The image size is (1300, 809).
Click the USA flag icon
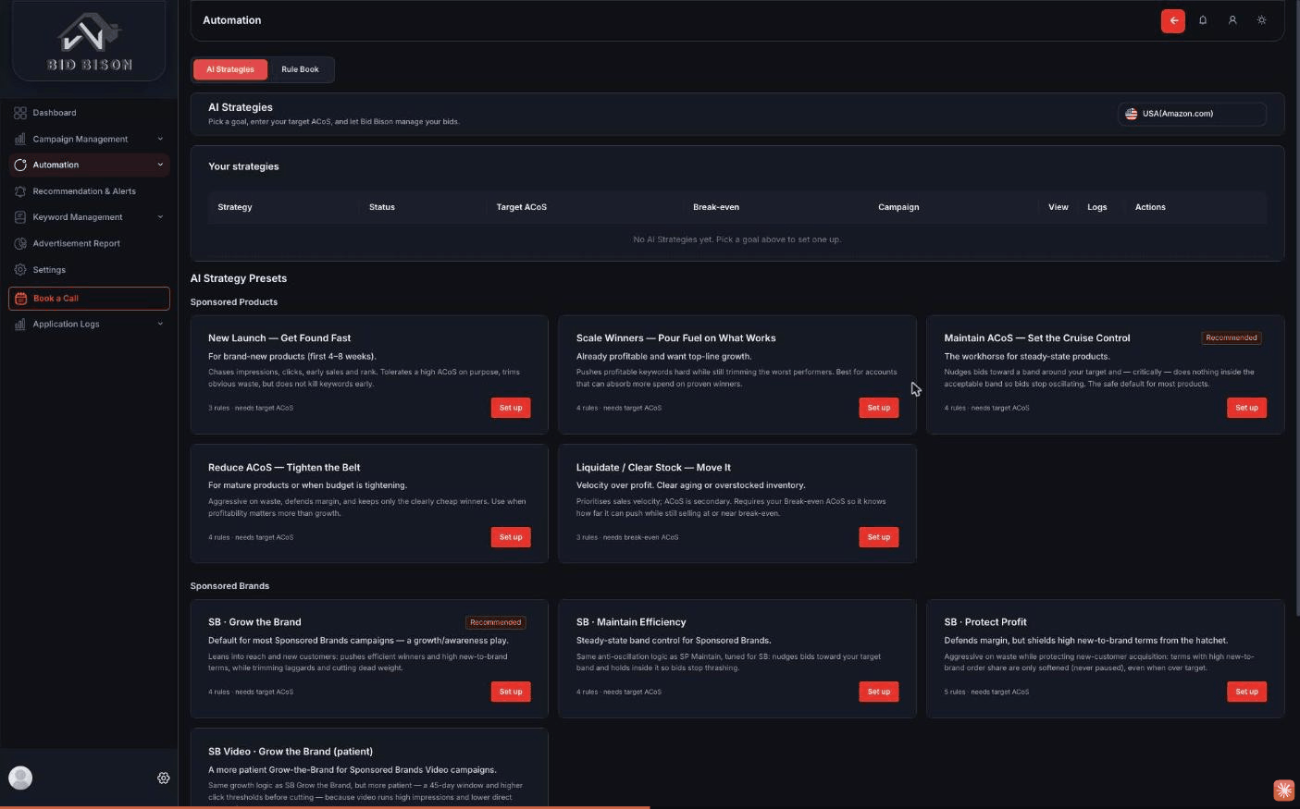[1131, 114]
